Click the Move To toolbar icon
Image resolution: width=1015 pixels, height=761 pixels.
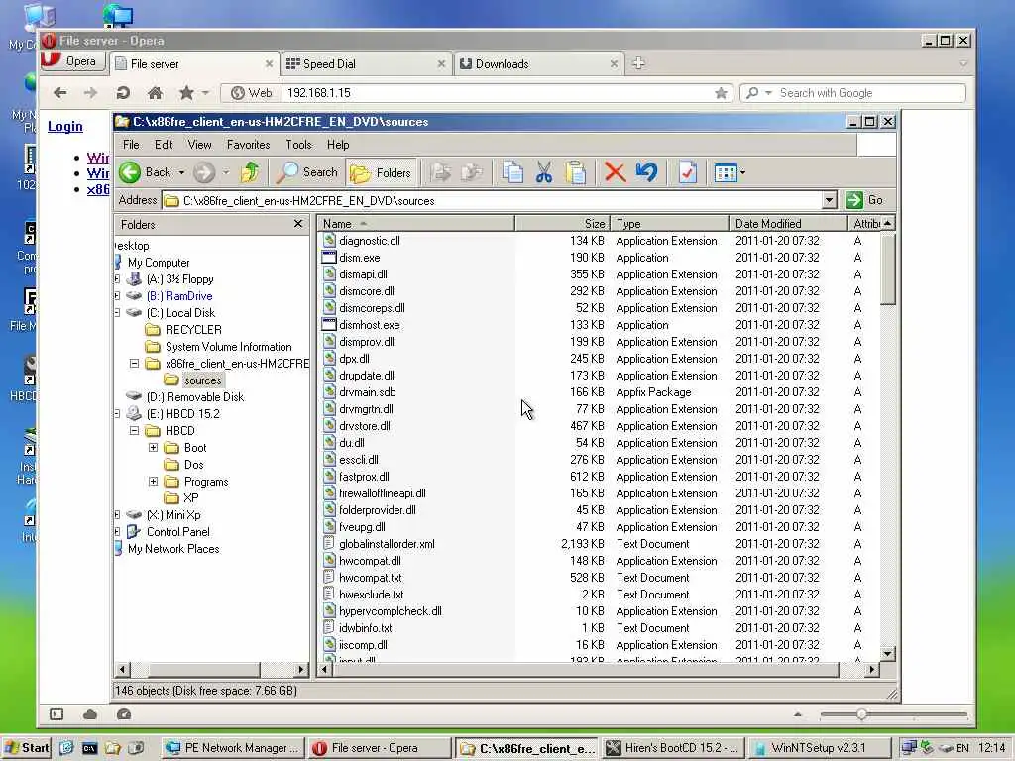441,172
